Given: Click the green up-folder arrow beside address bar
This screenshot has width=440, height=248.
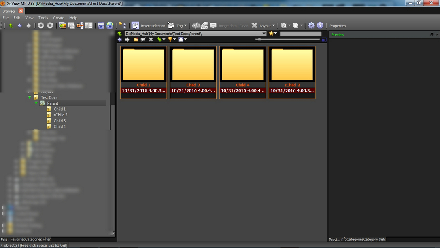Looking at the screenshot, I should [120, 34].
